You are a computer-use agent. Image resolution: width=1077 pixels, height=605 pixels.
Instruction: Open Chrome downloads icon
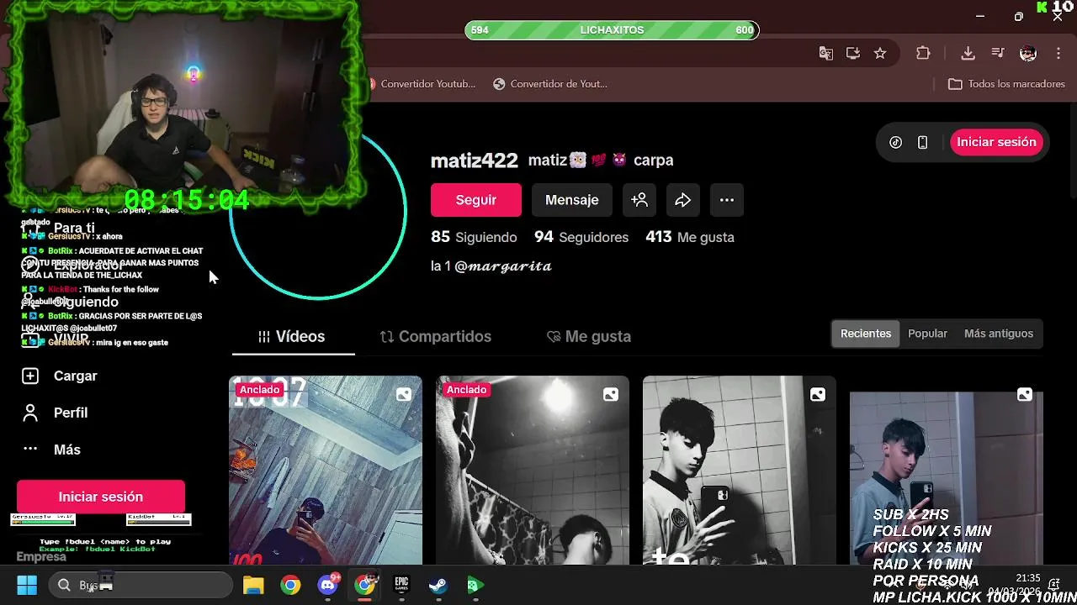click(x=968, y=53)
